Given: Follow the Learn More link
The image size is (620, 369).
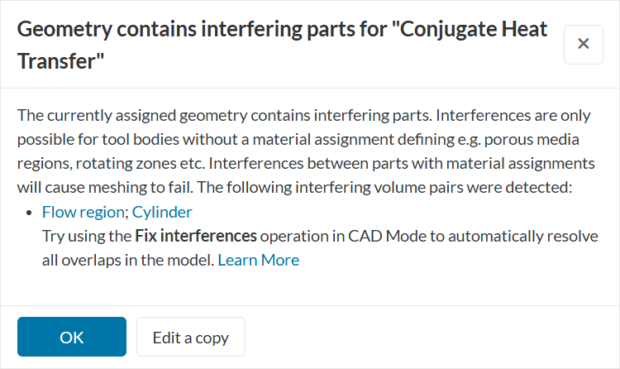Looking at the screenshot, I should [x=258, y=260].
